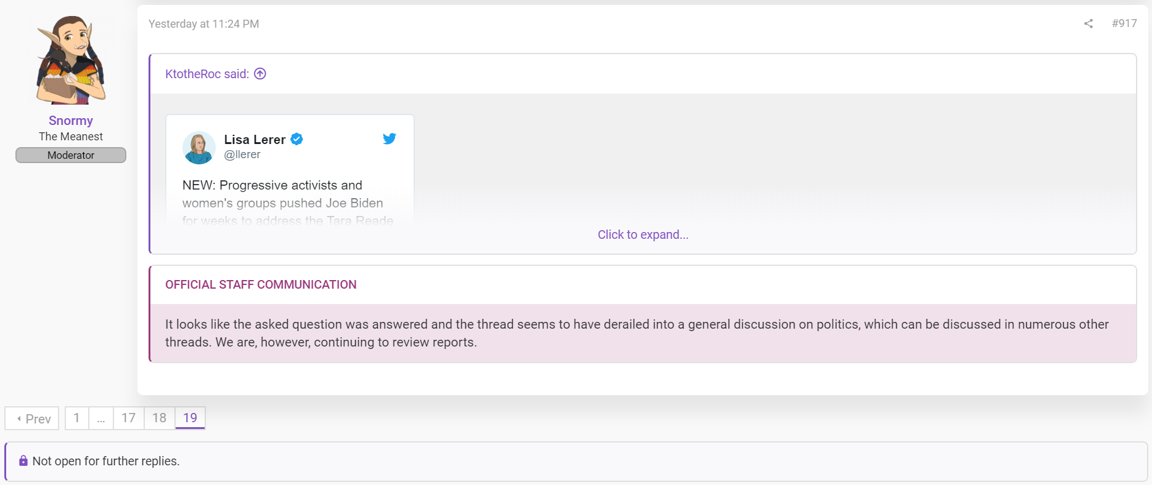Open Snormy's user profile
Screen dimensions: 1152x485
click(71, 121)
